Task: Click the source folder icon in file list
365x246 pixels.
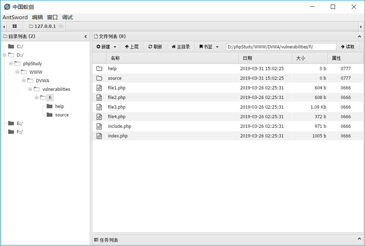Action: tap(99, 78)
